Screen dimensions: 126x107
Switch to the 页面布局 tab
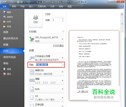coord(42,6)
